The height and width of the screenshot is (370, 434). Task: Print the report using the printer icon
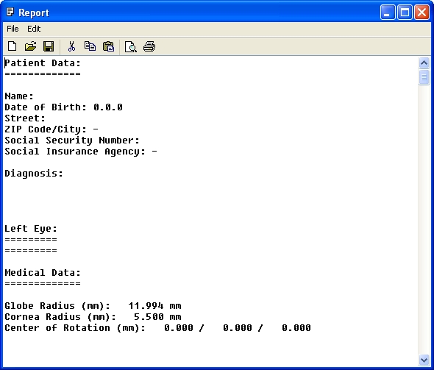pos(149,46)
